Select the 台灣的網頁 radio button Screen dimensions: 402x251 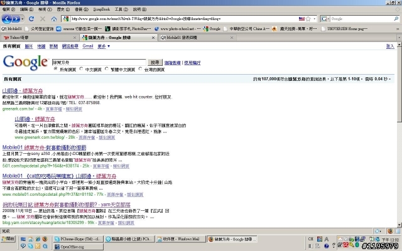(x=140, y=69)
